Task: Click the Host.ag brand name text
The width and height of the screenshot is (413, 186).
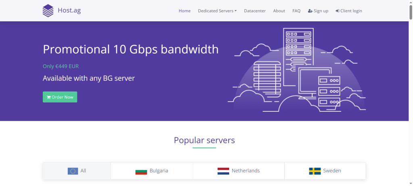Action: tap(69, 10)
